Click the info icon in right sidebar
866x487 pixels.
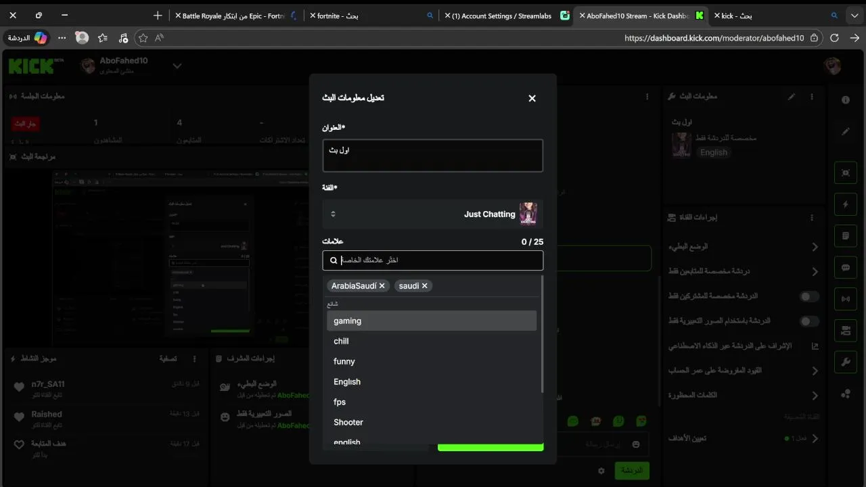(846, 100)
